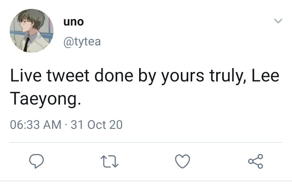Open uno's anime profile picture
Screen dimensions: 292x186
pyautogui.click(x=32, y=31)
